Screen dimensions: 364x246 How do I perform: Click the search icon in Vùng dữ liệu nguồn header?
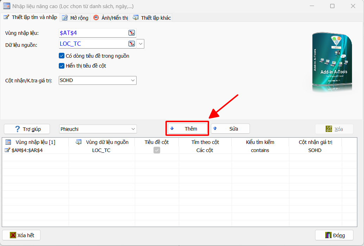click(x=79, y=142)
